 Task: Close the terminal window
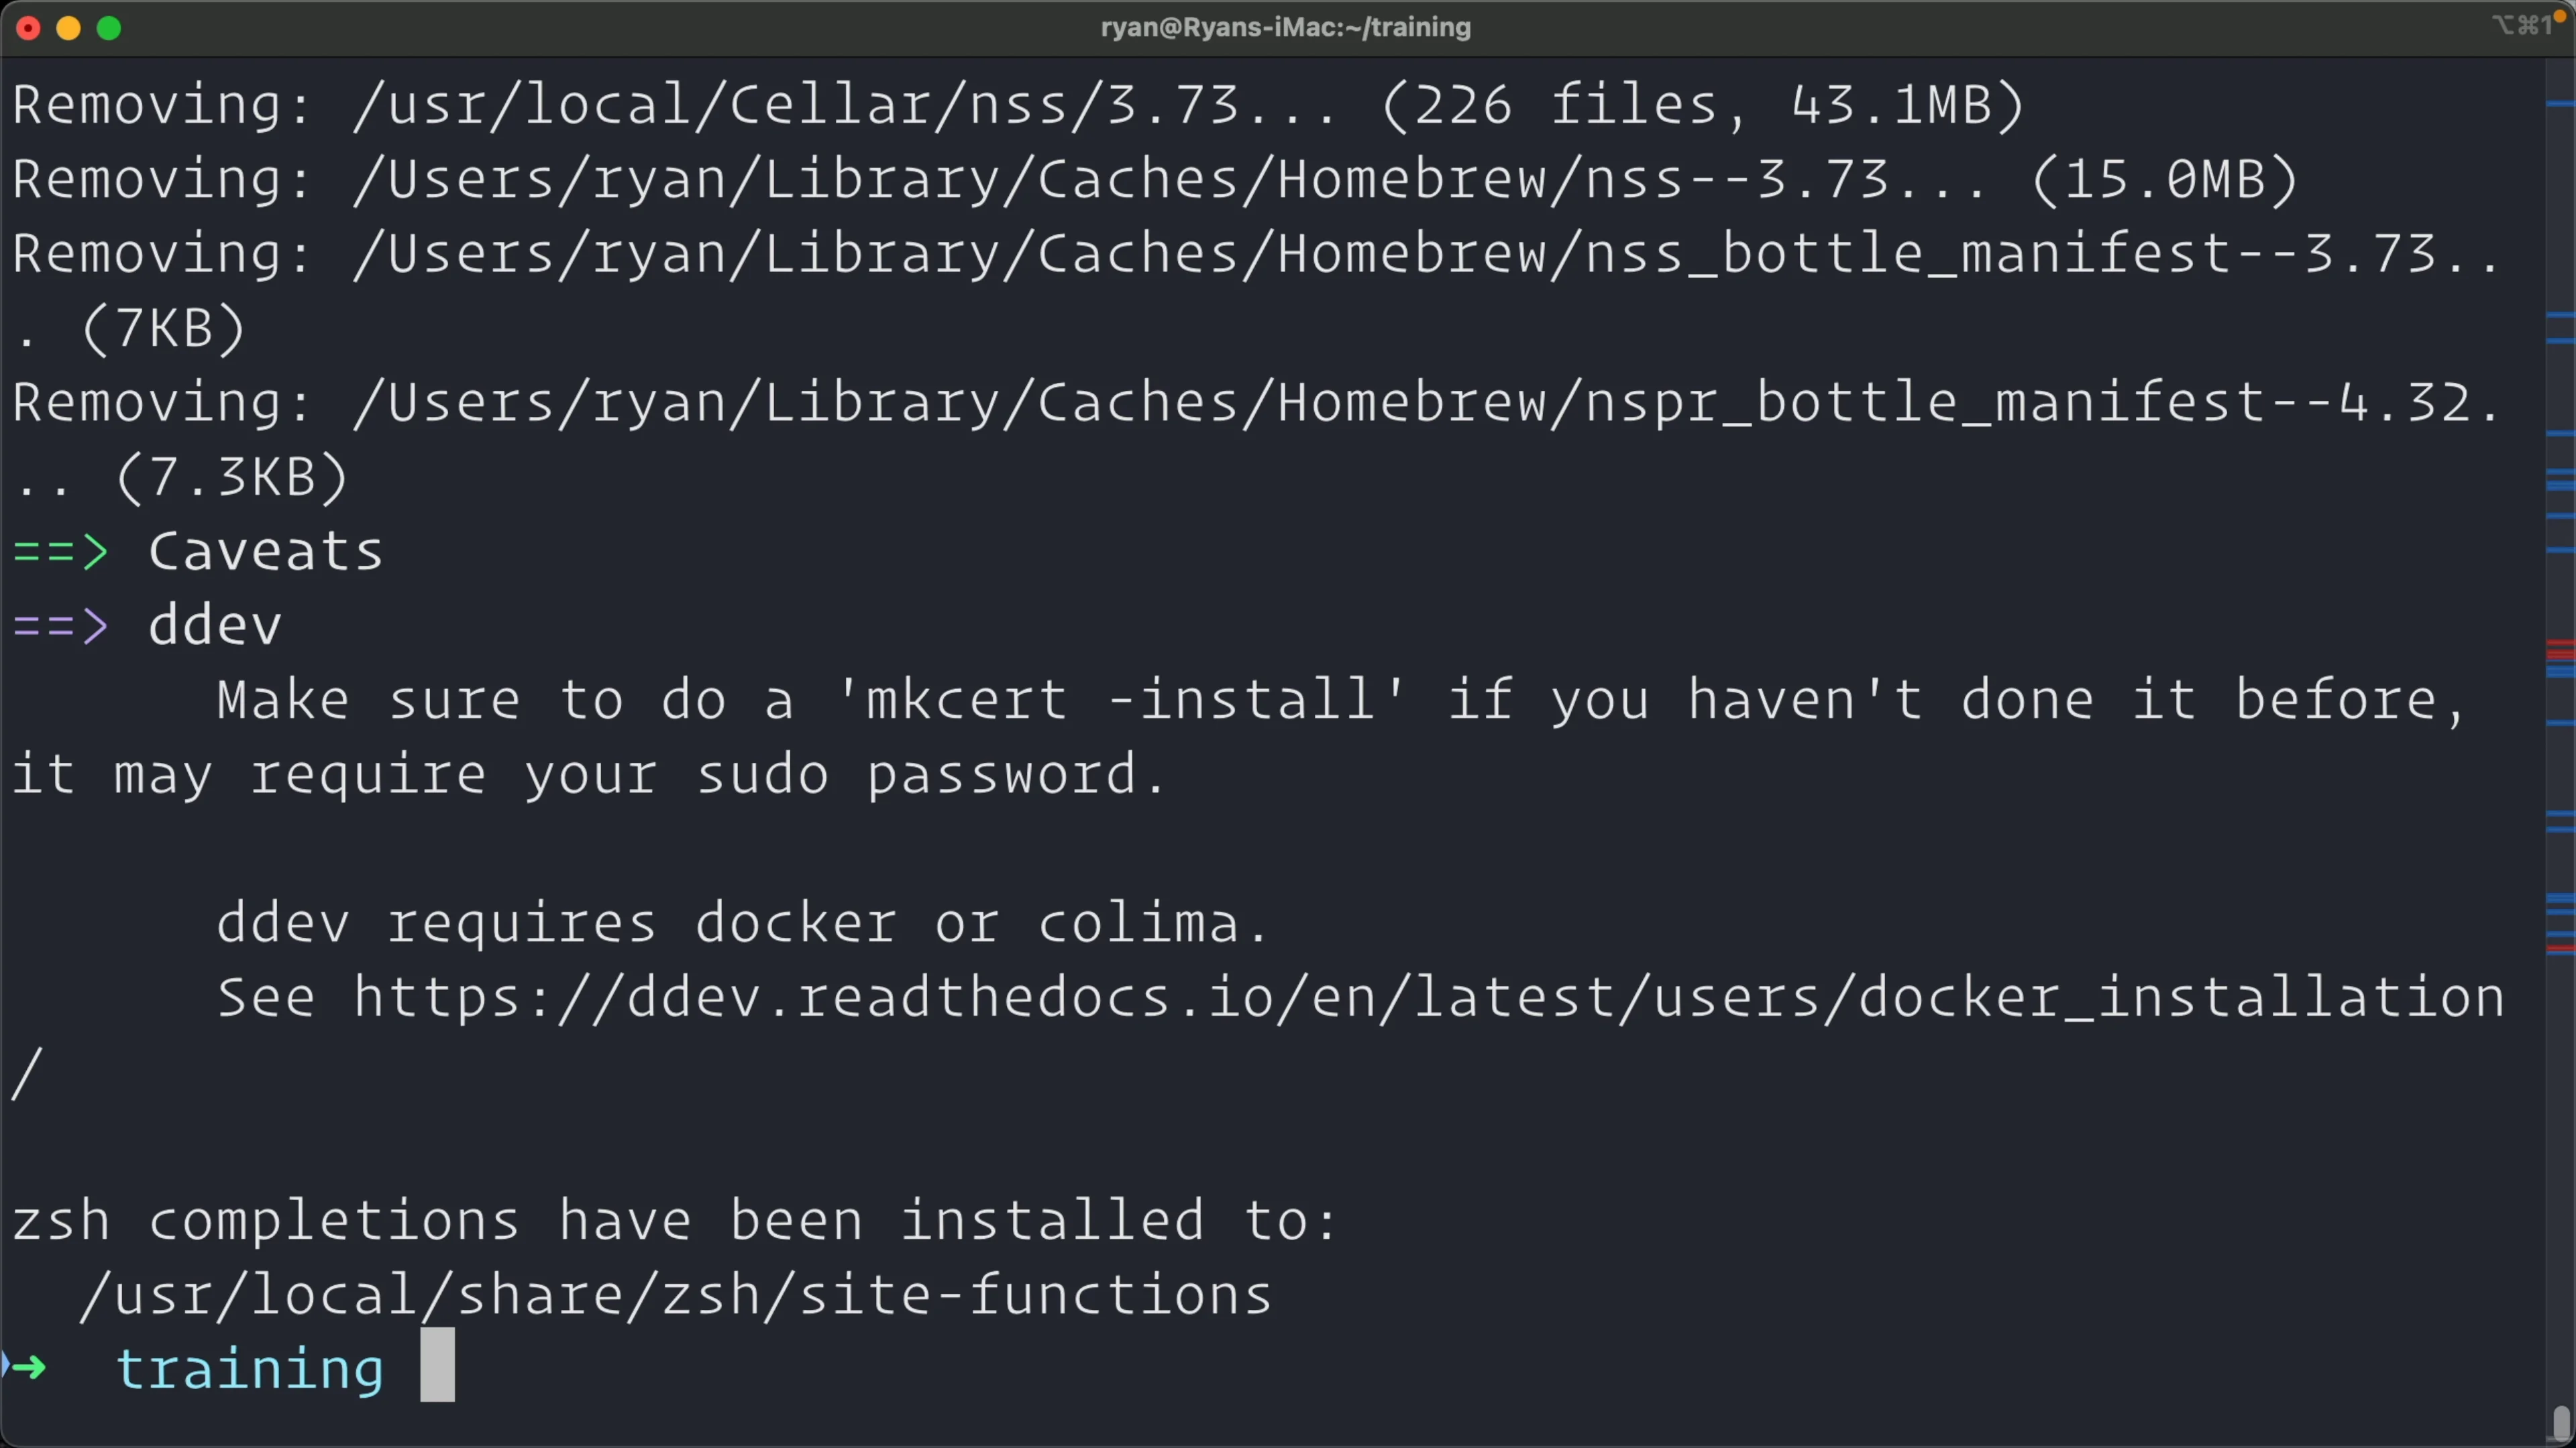[29, 28]
